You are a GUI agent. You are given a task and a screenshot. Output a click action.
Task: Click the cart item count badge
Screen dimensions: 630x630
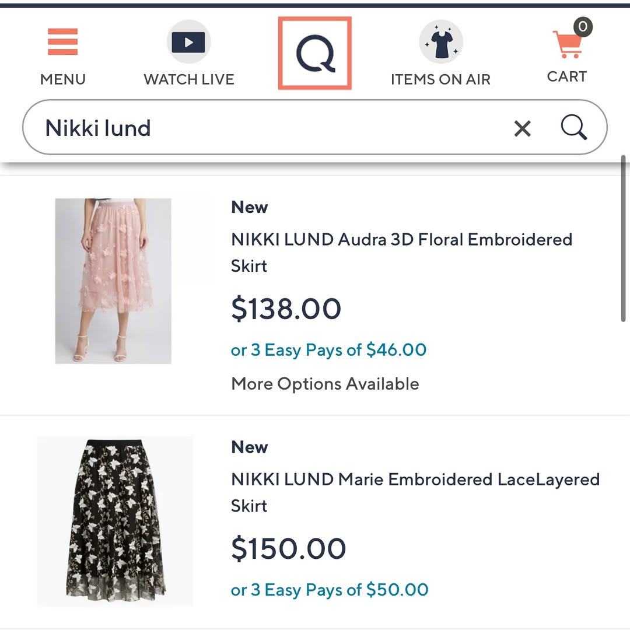click(583, 27)
